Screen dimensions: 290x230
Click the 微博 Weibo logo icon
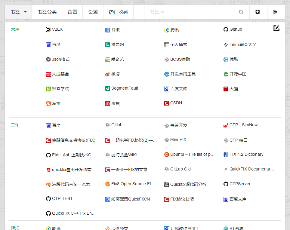[x=108, y=74]
